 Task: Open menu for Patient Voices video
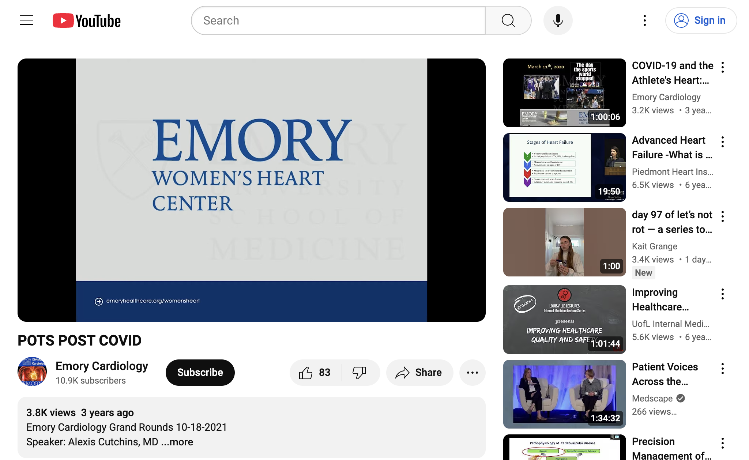(x=722, y=369)
